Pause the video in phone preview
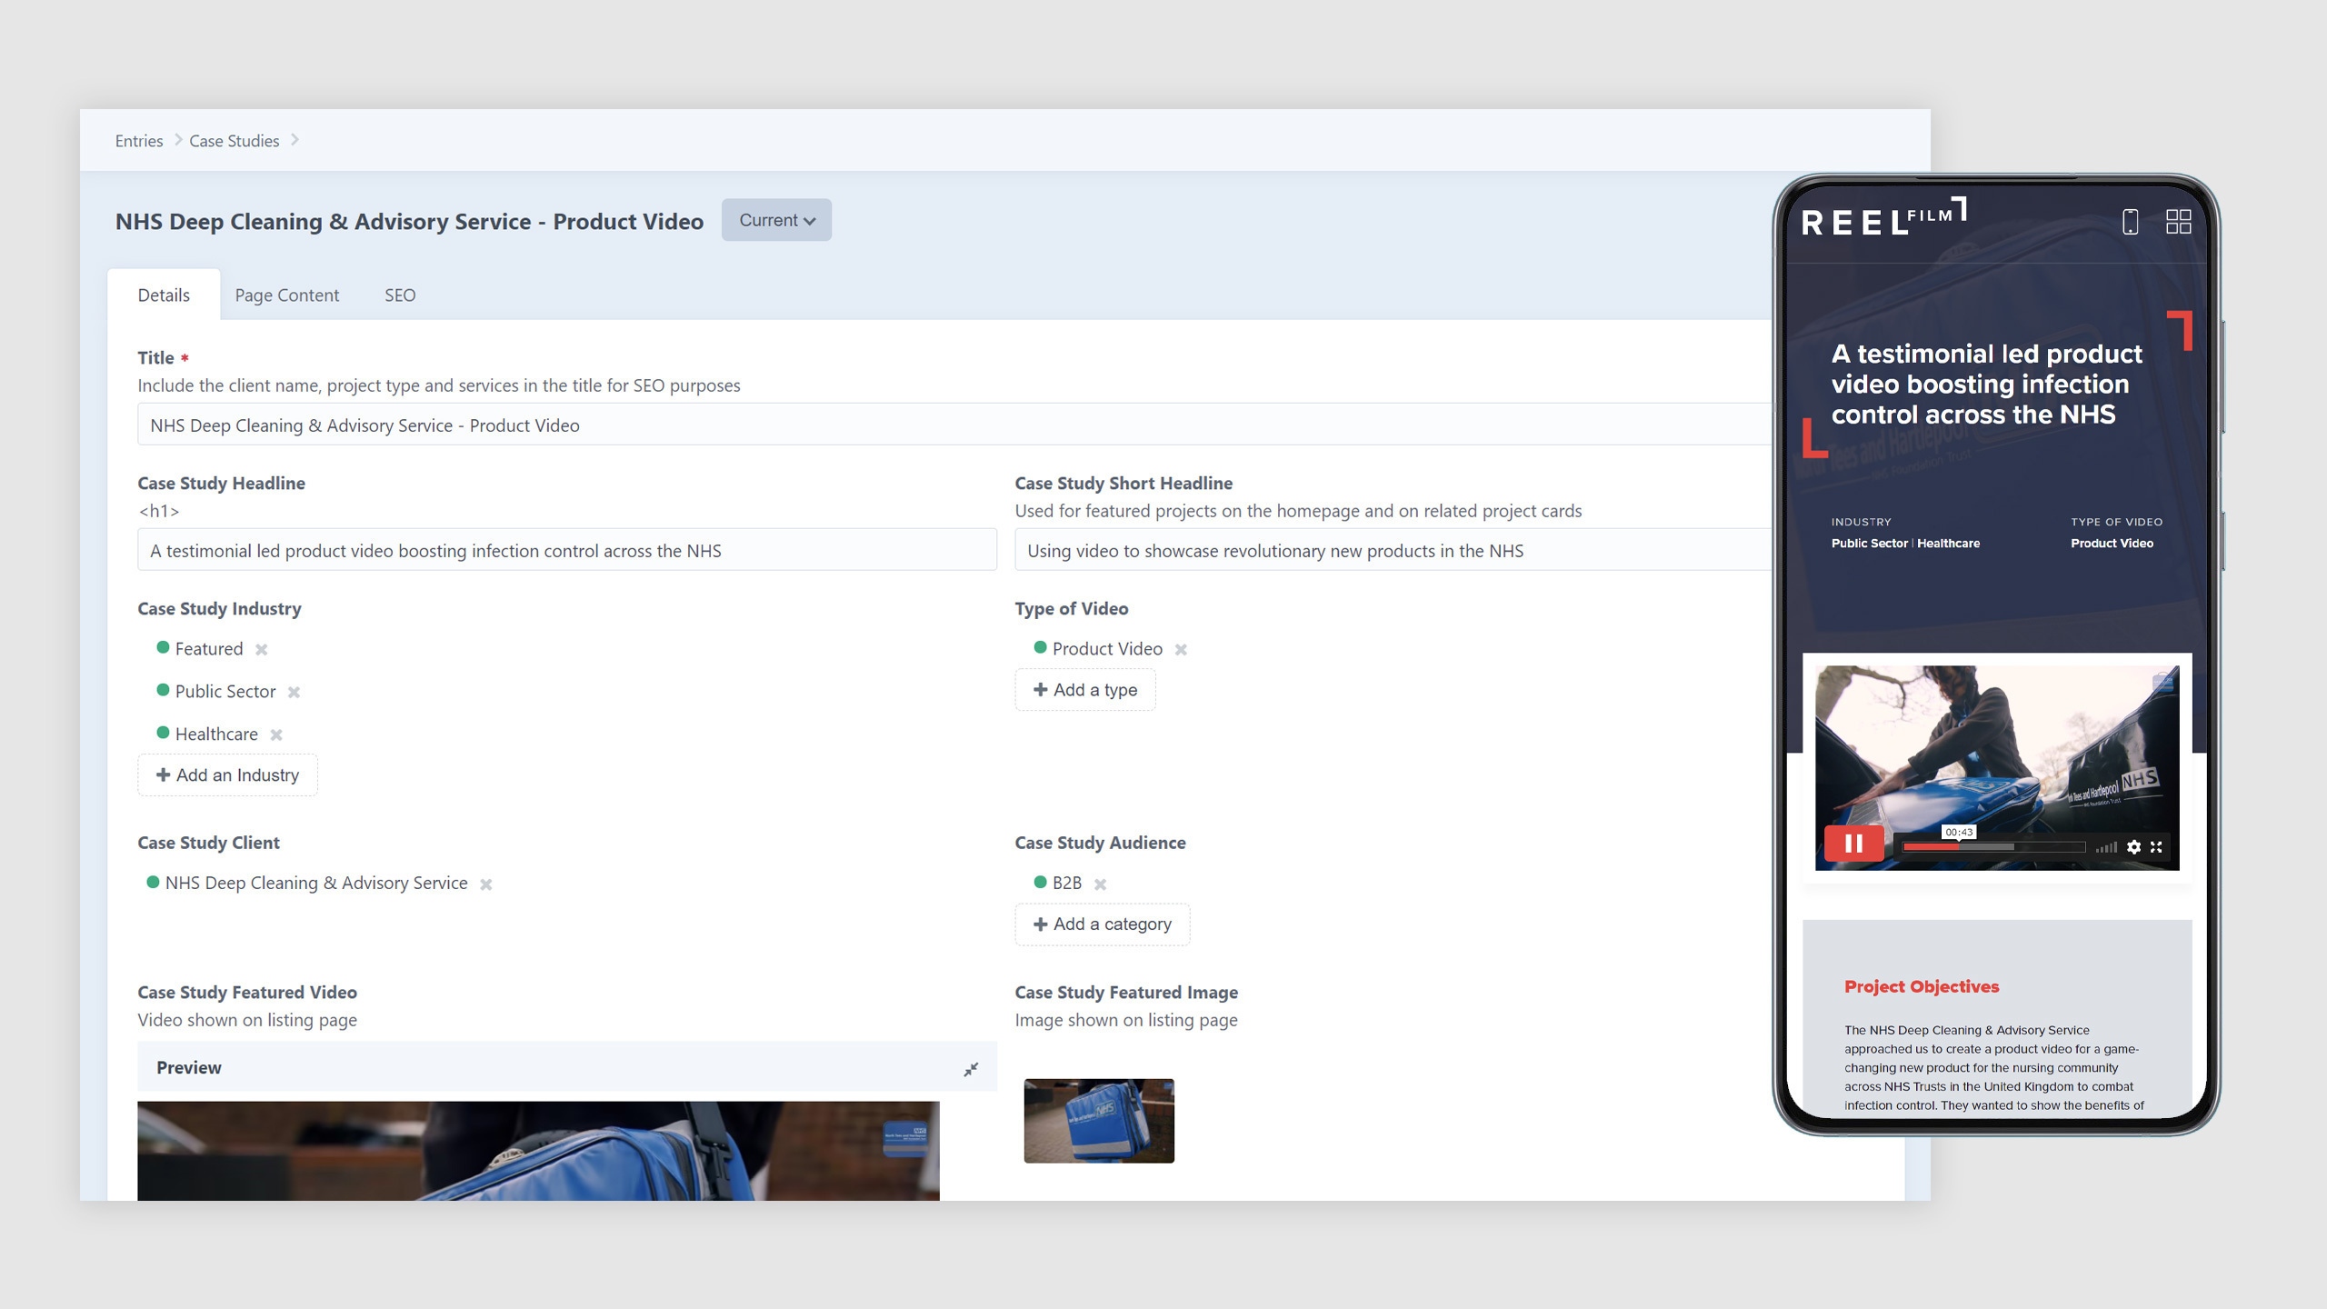 tap(1853, 844)
